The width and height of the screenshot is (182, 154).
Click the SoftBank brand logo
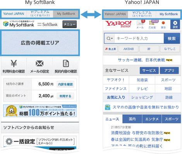click(x=48, y=24)
